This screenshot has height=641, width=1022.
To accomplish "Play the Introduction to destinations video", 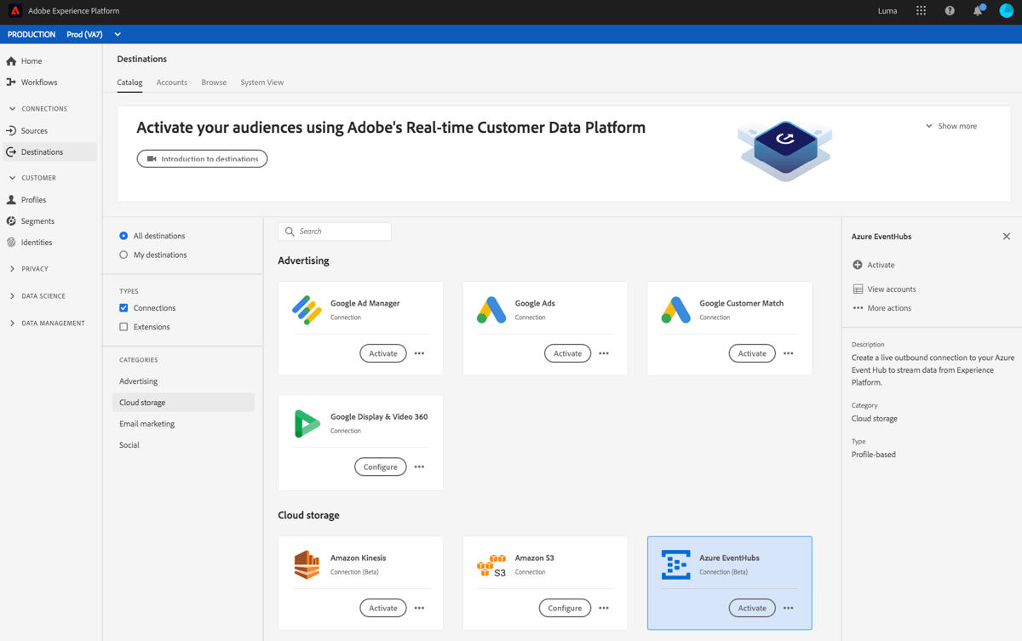I will coord(201,158).
